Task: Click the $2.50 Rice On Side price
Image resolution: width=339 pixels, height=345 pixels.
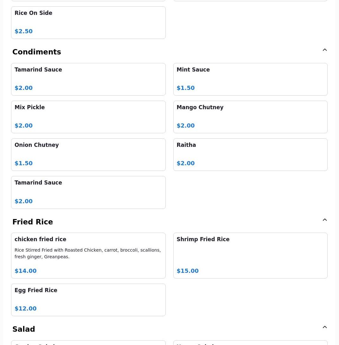Action: click(x=24, y=31)
